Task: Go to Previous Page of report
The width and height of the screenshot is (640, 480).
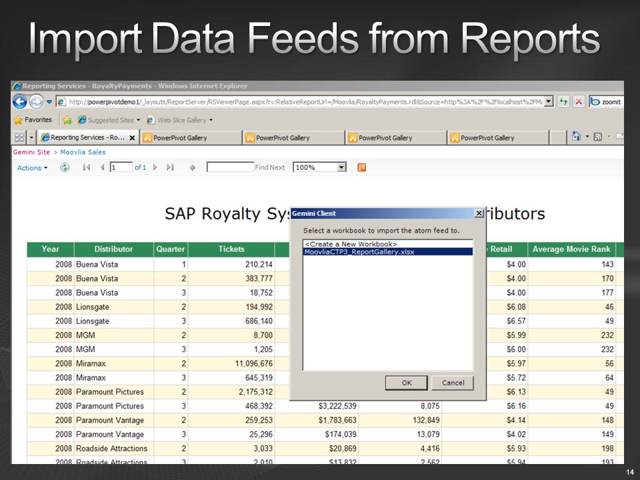Action: tap(102, 167)
